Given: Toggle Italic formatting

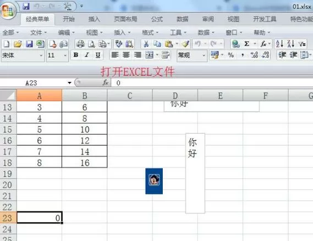Looking at the screenshot, I should pyautogui.click(x=87, y=55).
